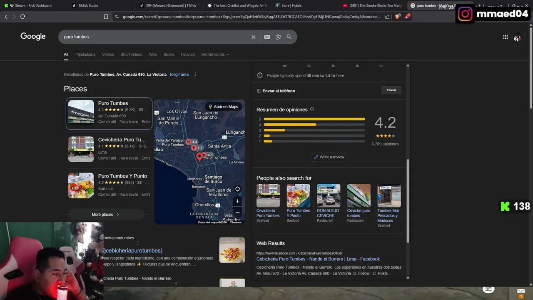This screenshot has height=300, width=533.
Task: Zoom in on the map
Action: coord(237,201)
